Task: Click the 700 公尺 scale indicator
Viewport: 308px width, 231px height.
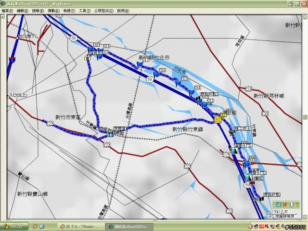Action: click(281, 212)
